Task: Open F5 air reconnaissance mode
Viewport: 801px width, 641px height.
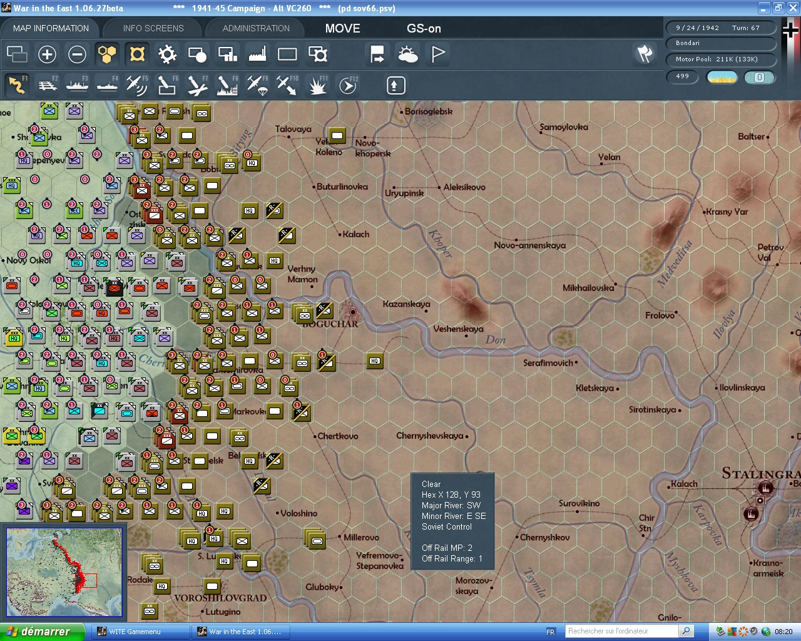Action: (137, 85)
